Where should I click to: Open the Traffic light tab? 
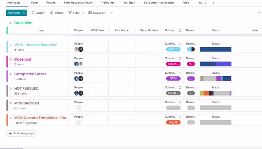coord(108,3)
